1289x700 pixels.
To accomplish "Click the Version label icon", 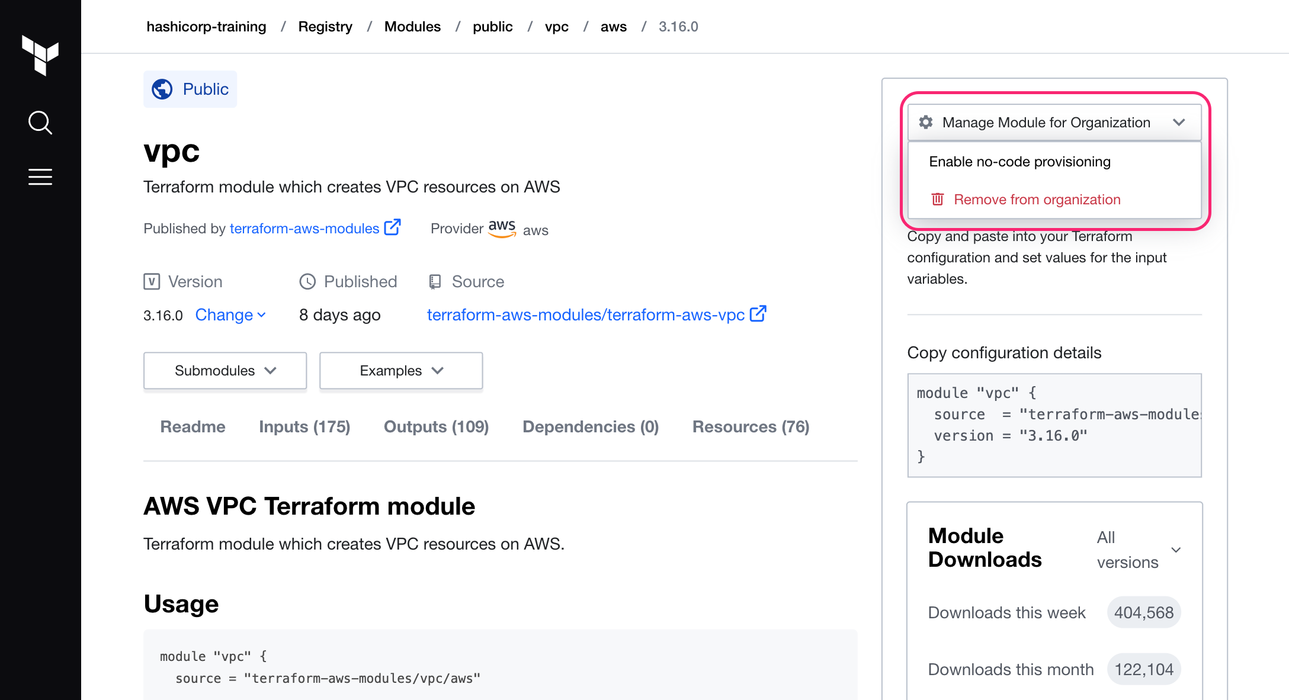I will coord(152,281).
